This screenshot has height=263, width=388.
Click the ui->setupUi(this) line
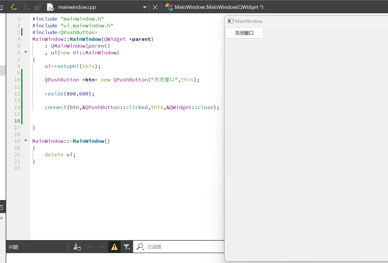point(73,66)
